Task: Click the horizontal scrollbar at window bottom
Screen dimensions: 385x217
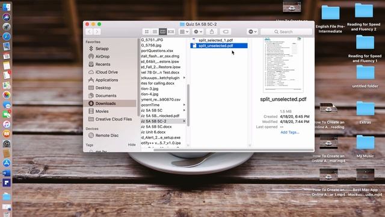Action: [x=233, y=150]
